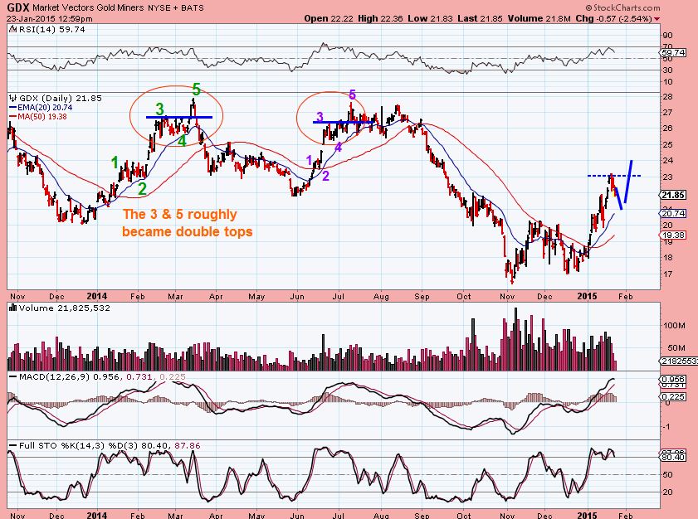Click the 'MA(50) 19.38' legend entry

coord(42,117)
